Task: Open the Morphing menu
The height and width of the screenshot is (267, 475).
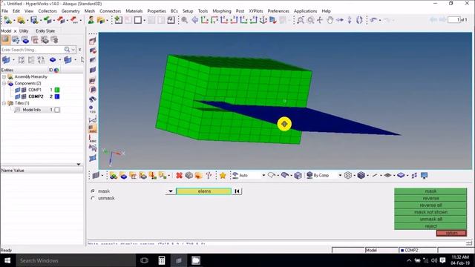Action: (x=222, y=11)
